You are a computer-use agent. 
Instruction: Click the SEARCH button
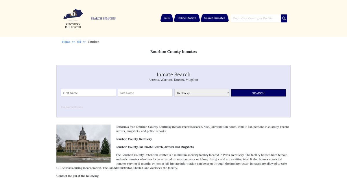[x=259, y=93]
